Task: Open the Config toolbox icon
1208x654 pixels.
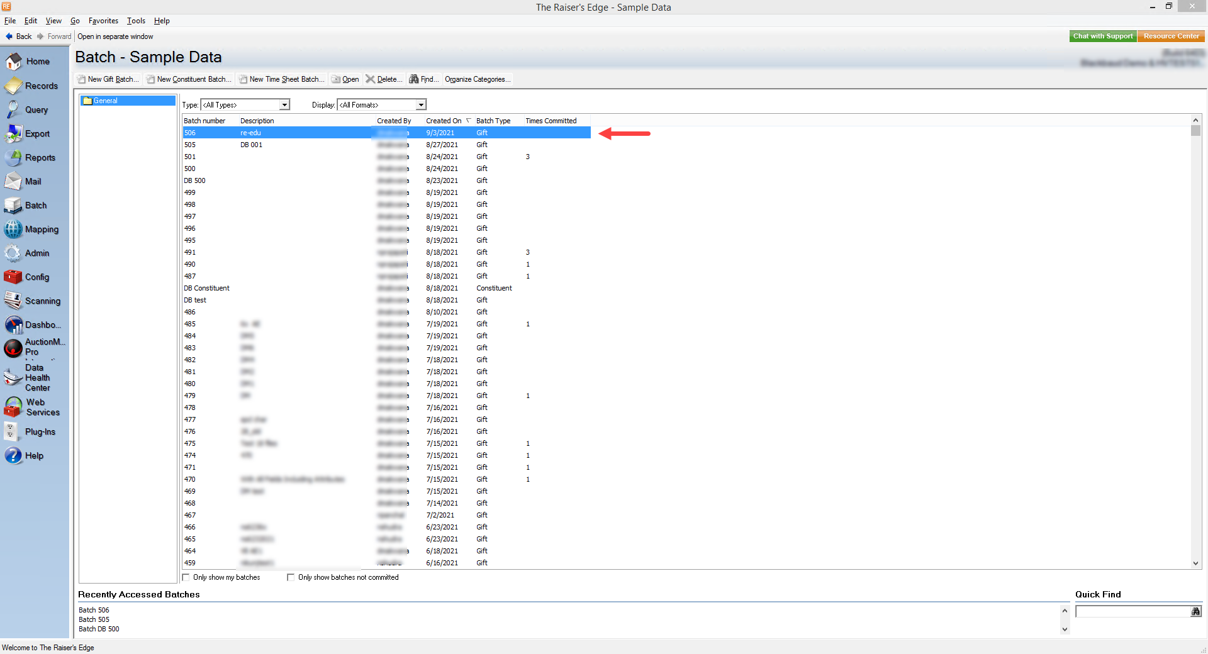Action: coord(14,277)
